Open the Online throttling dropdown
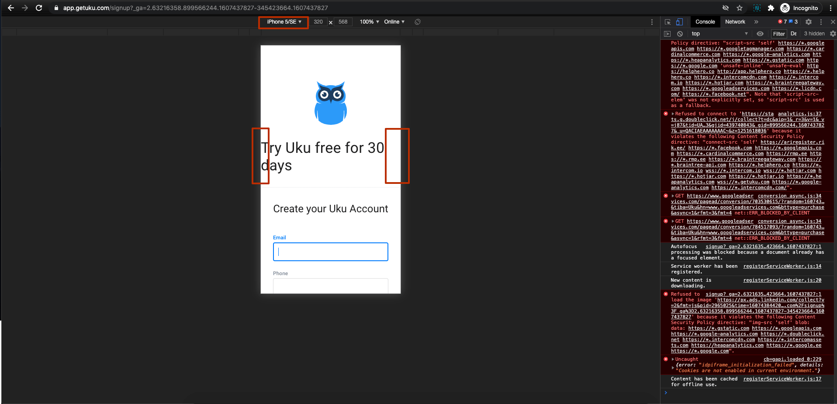This screenshot has height=404, width=837. coord(394,22)
